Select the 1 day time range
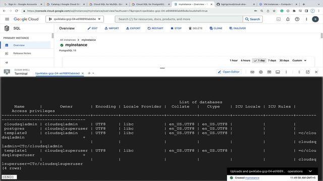This screenshot has height=181, width=323. pyautogui.click(x=259, y=60)
